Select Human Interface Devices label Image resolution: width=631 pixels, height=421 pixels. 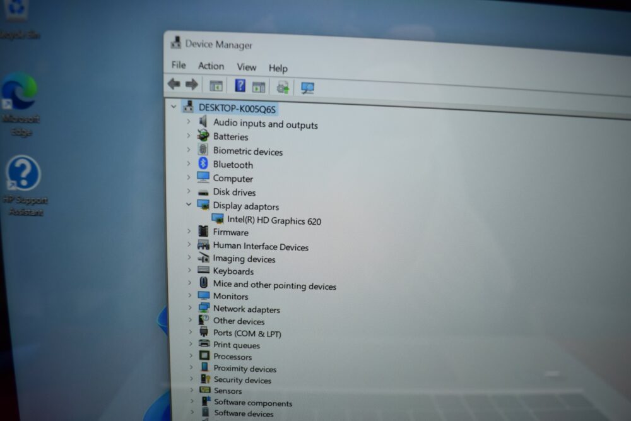click(261, 246)
